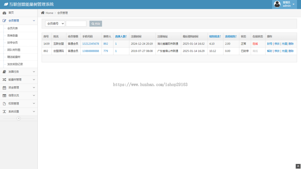Open 会员列表 submenu item

13,28
